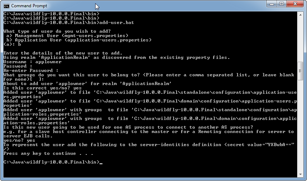307x181 pixels.
Task: Click the Command Prompt title text
Action: click(x=29, y=6)
